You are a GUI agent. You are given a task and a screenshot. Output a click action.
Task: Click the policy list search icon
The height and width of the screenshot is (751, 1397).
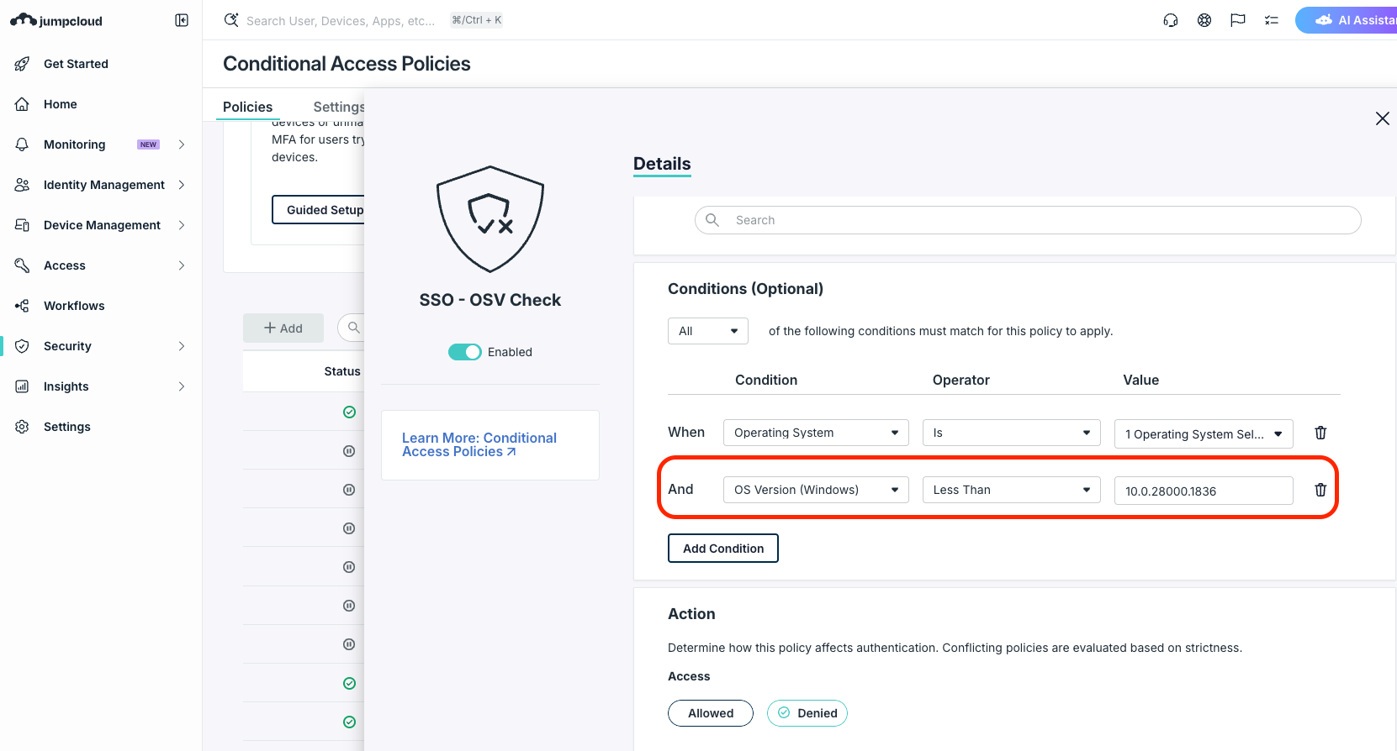(354, 328)
